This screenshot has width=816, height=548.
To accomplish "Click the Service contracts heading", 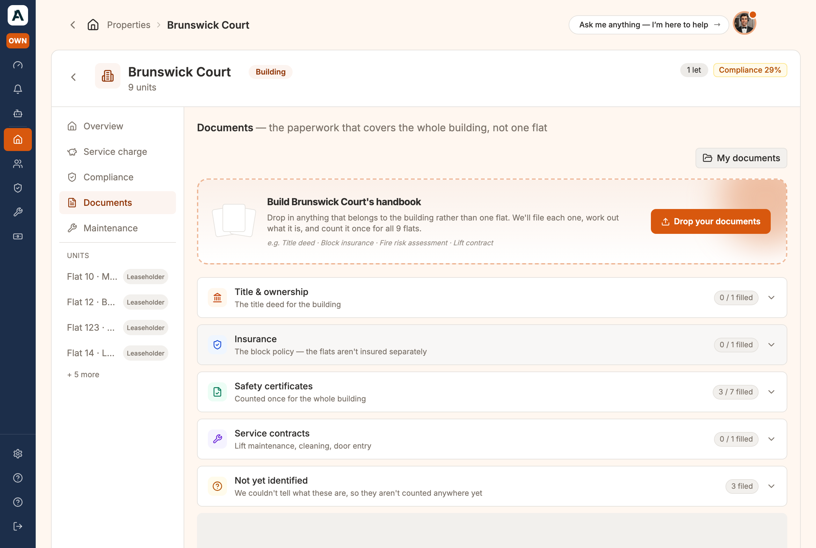I will [272, 433].
